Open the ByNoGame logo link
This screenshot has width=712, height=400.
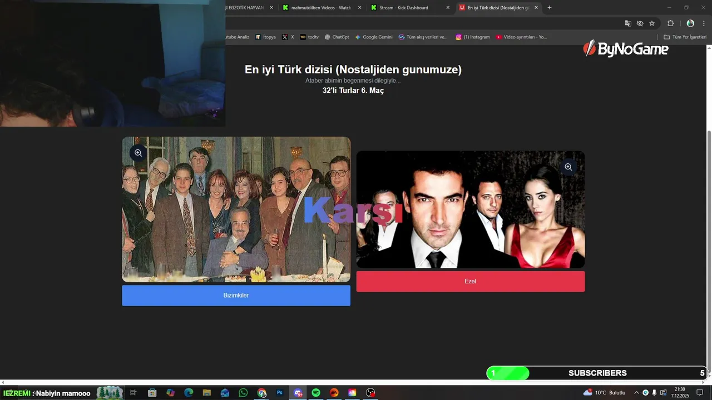click(x=626, y=49)
